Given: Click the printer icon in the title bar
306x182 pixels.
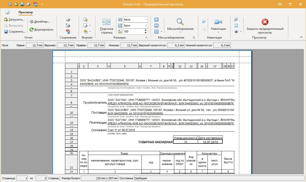Looking at the screenshot, I should 28,4.
